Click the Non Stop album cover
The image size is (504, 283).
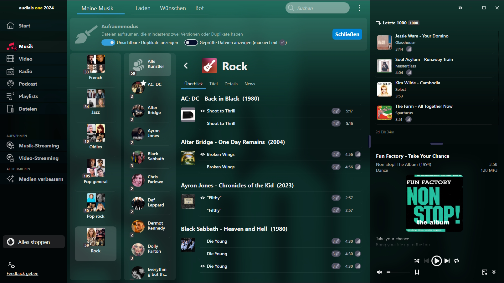[x=434, y=203]
